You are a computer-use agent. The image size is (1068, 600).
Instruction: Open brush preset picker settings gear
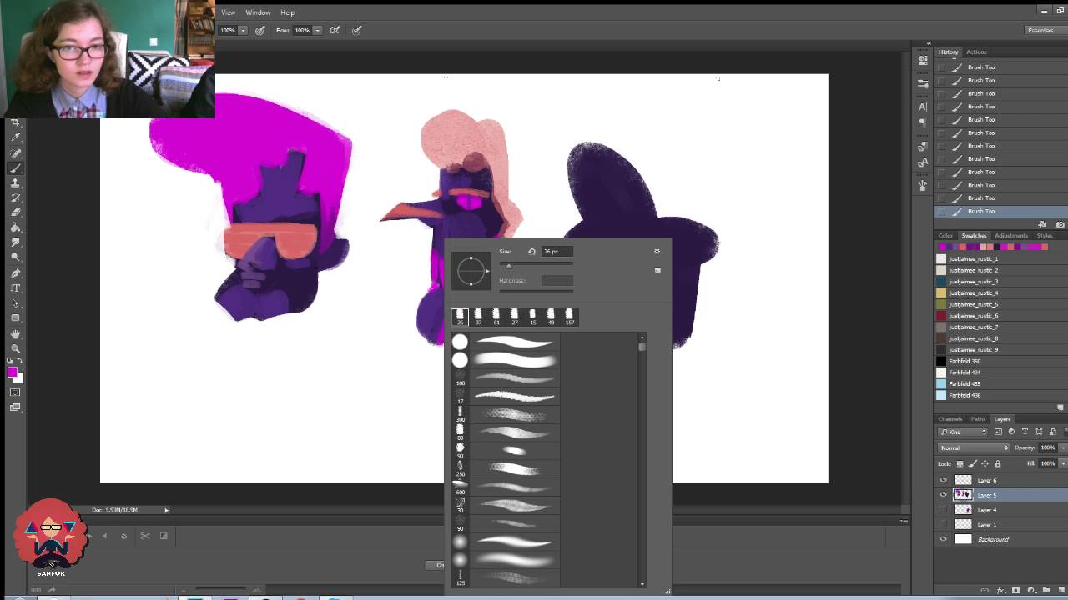tap(657, 251)
